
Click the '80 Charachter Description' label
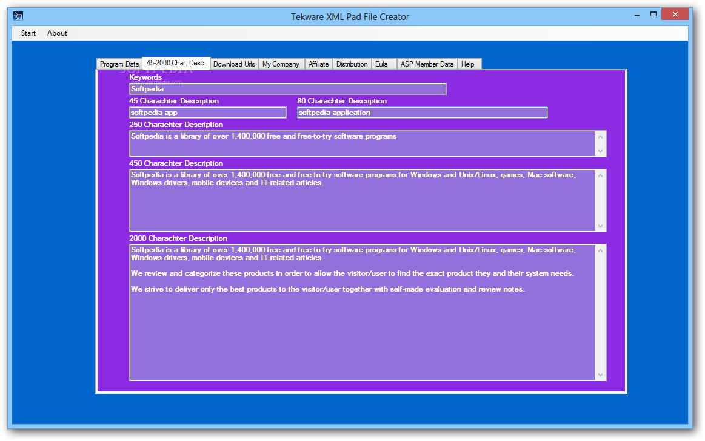point(342,101)
